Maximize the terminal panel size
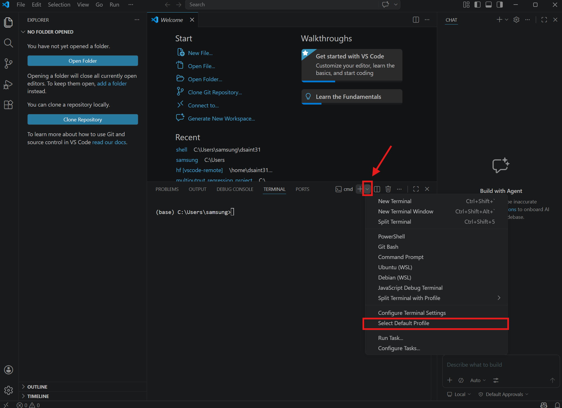Viewport: 562px width, 408px height. point(416,189)
